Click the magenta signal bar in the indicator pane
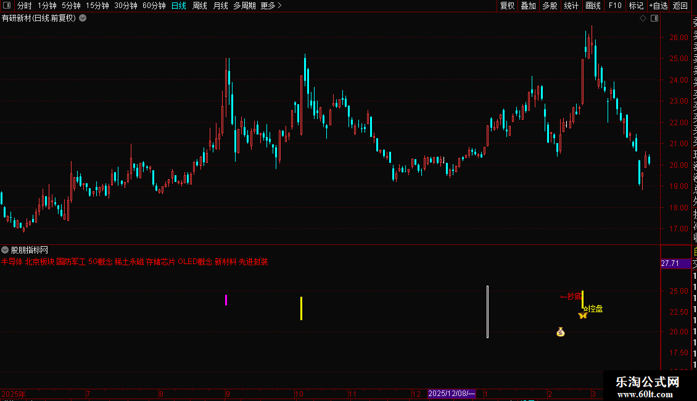 (226, 300)
